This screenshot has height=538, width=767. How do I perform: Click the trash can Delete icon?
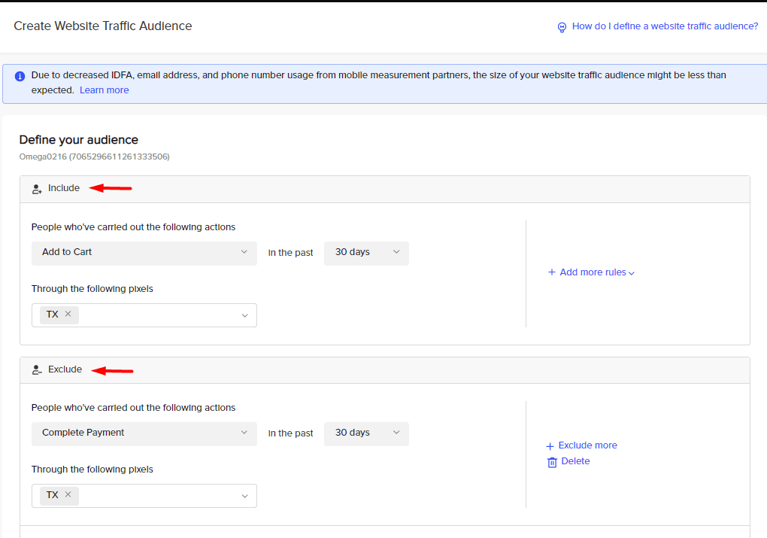[552, 462]
